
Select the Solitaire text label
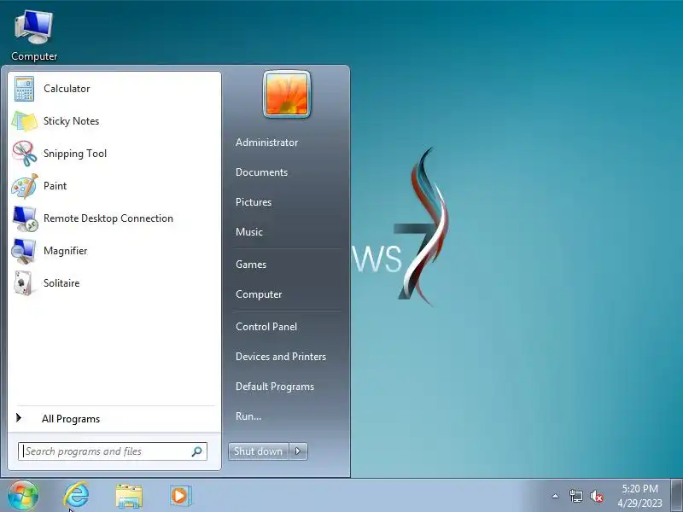coord(61,283)
